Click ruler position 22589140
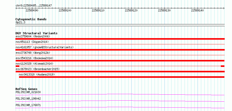 [198, 10]
